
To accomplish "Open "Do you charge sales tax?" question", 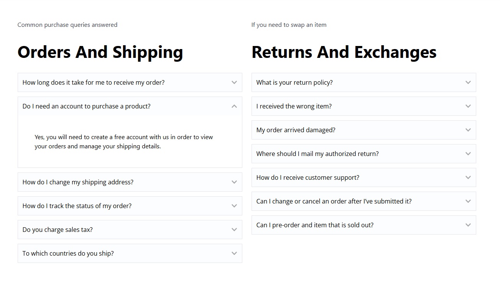I will point(58,230).
